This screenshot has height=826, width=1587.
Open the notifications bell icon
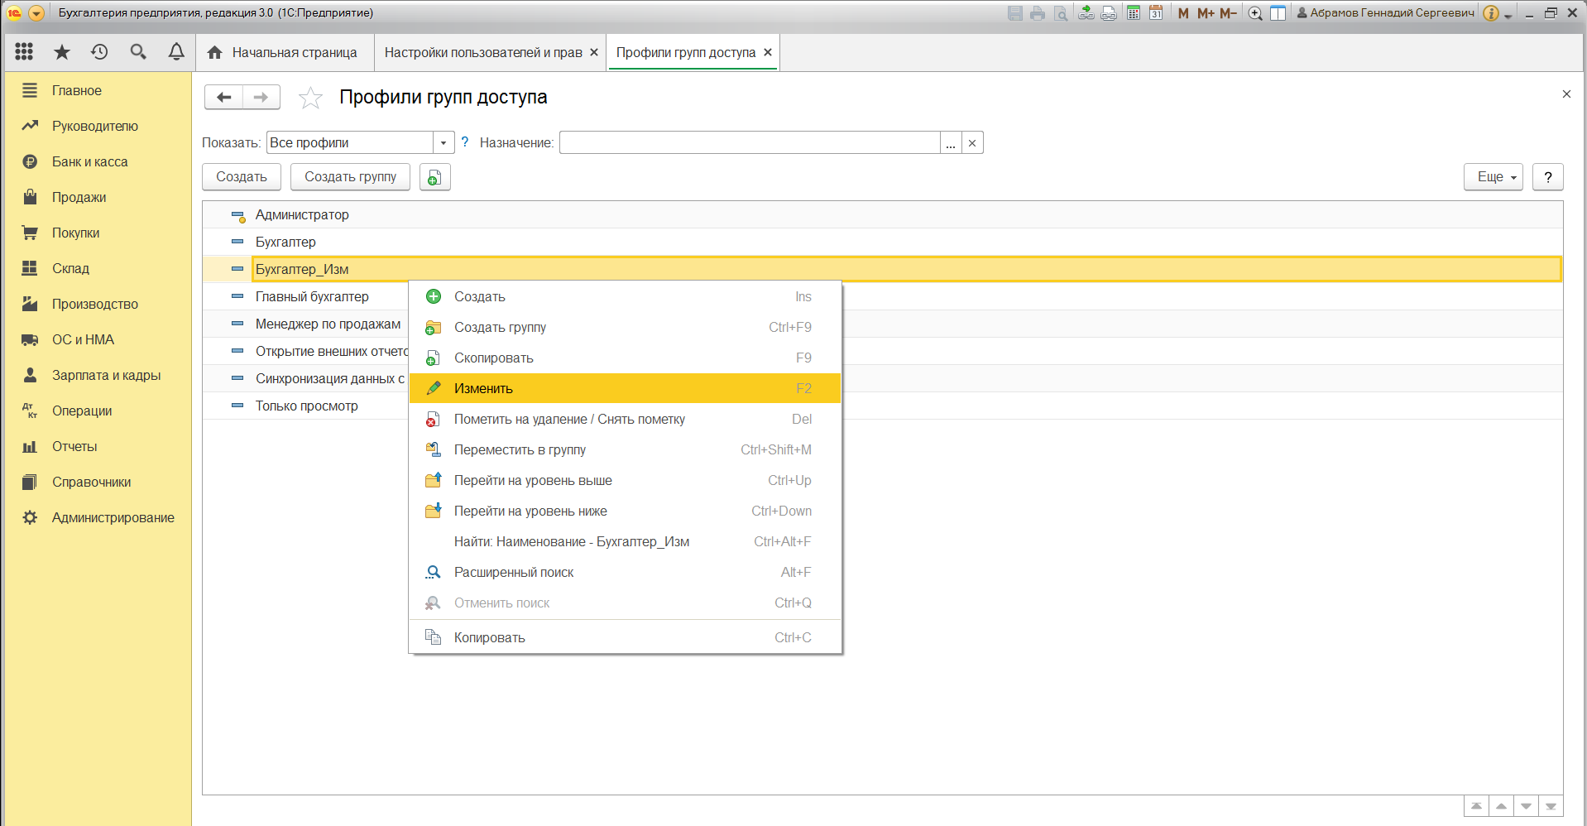click(176, 52)
